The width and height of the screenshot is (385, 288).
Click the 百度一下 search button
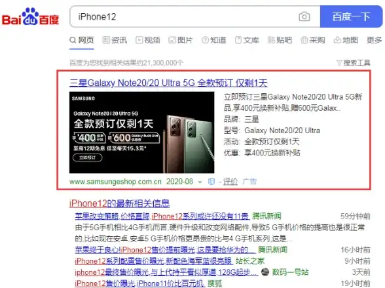click(351, 16)
